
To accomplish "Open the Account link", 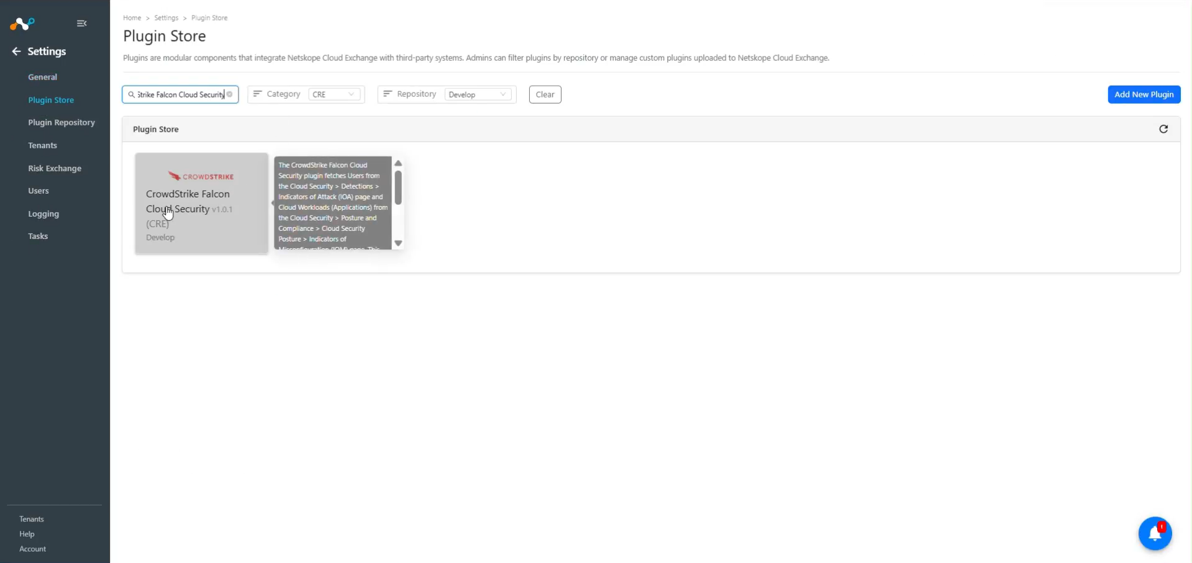I will click(x=32, y=549).
